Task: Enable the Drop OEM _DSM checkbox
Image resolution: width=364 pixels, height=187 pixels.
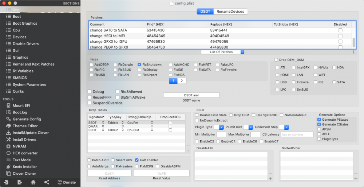Action: tap(276, 60)
